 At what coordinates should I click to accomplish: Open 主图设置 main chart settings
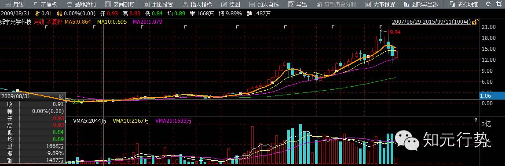(x=158, y=4)
